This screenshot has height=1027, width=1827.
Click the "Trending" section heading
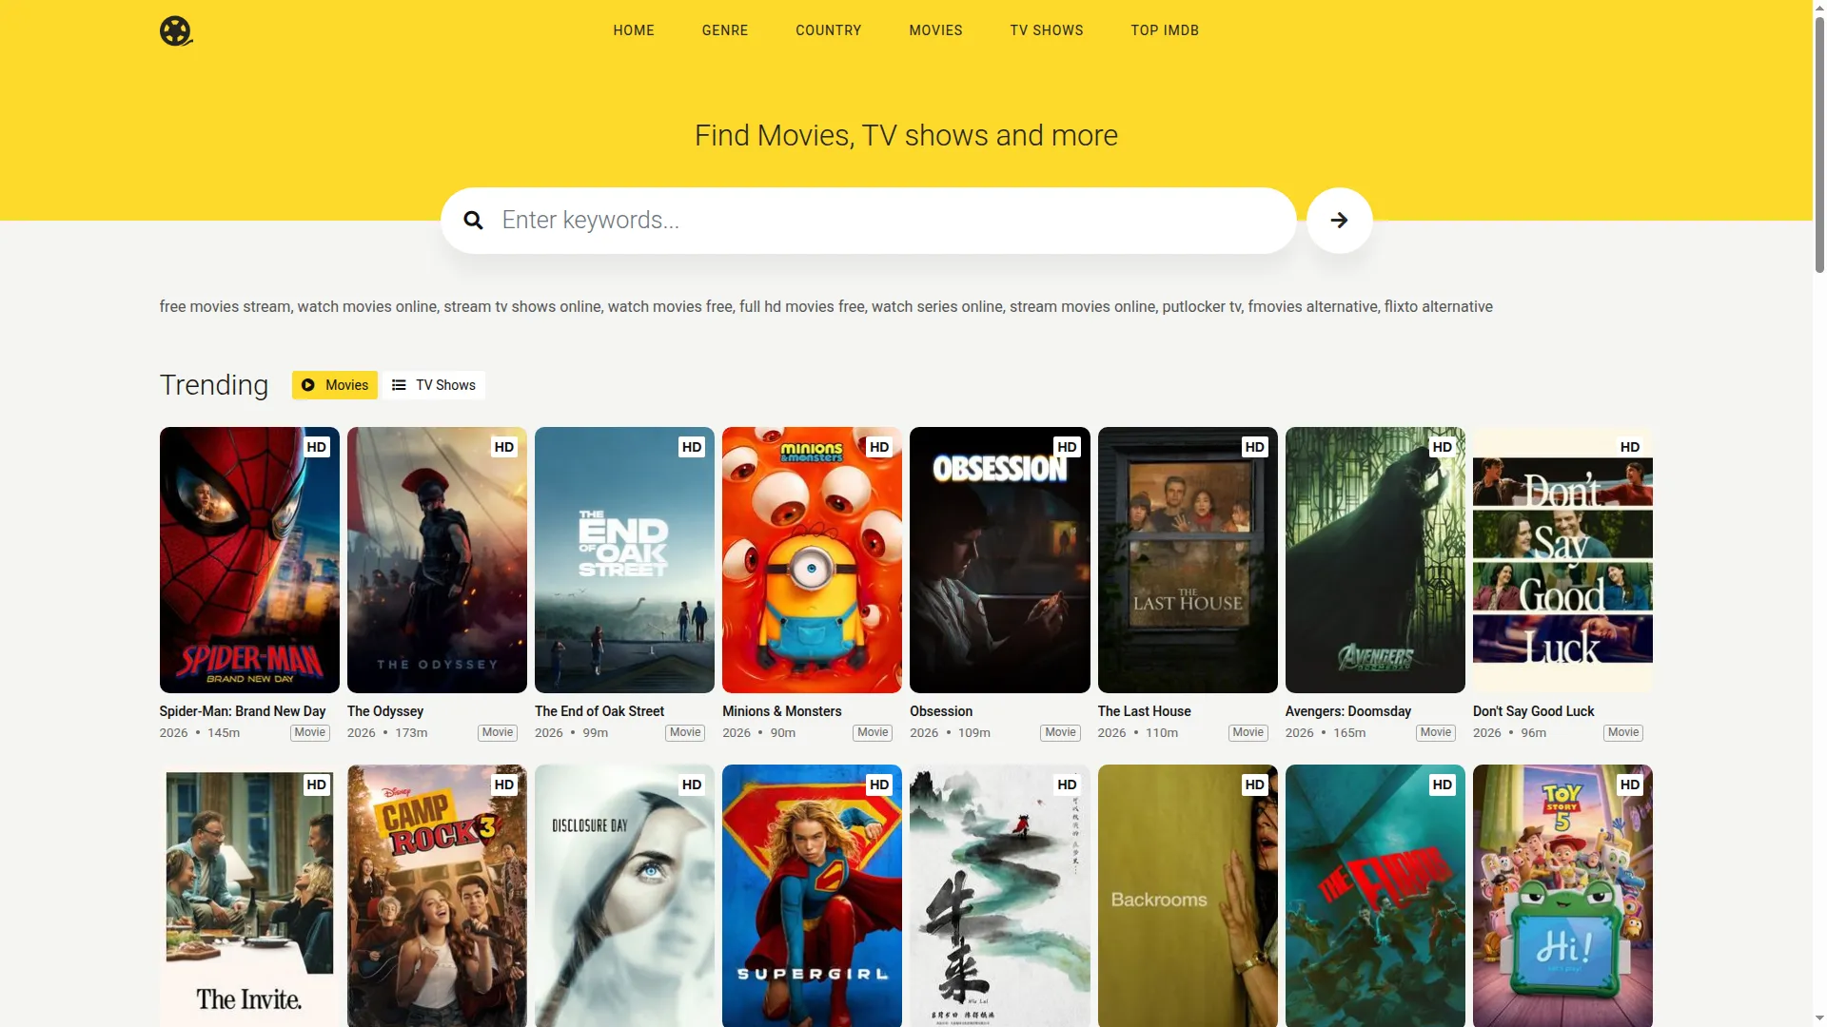coord(214,385)
